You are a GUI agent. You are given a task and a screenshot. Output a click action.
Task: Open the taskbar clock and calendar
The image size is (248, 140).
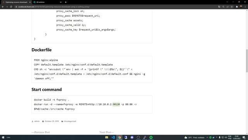236,137
